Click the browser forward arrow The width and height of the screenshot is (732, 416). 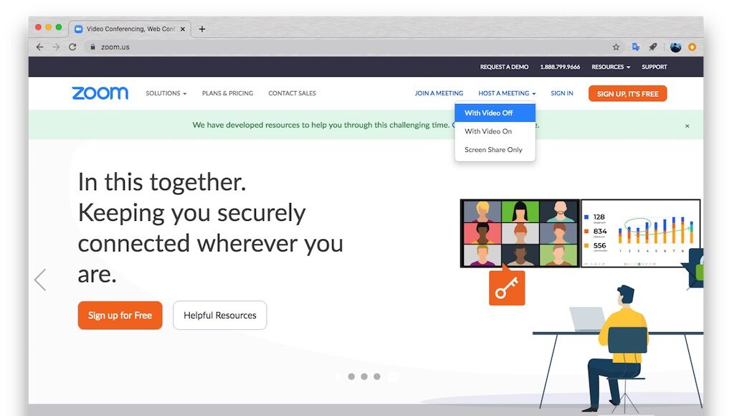coord(56,47)
